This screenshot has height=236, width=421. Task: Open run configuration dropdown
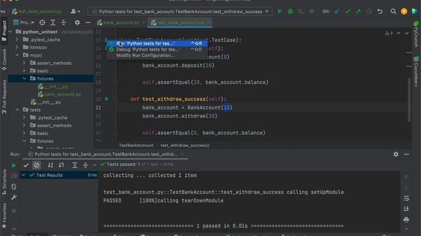(180, 12)
